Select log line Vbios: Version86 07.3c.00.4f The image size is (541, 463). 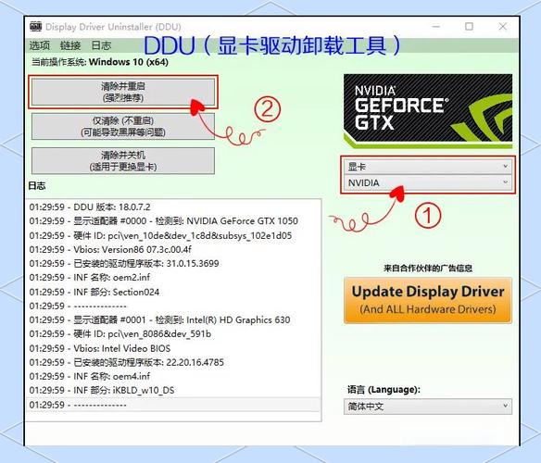tap(173, 249)
